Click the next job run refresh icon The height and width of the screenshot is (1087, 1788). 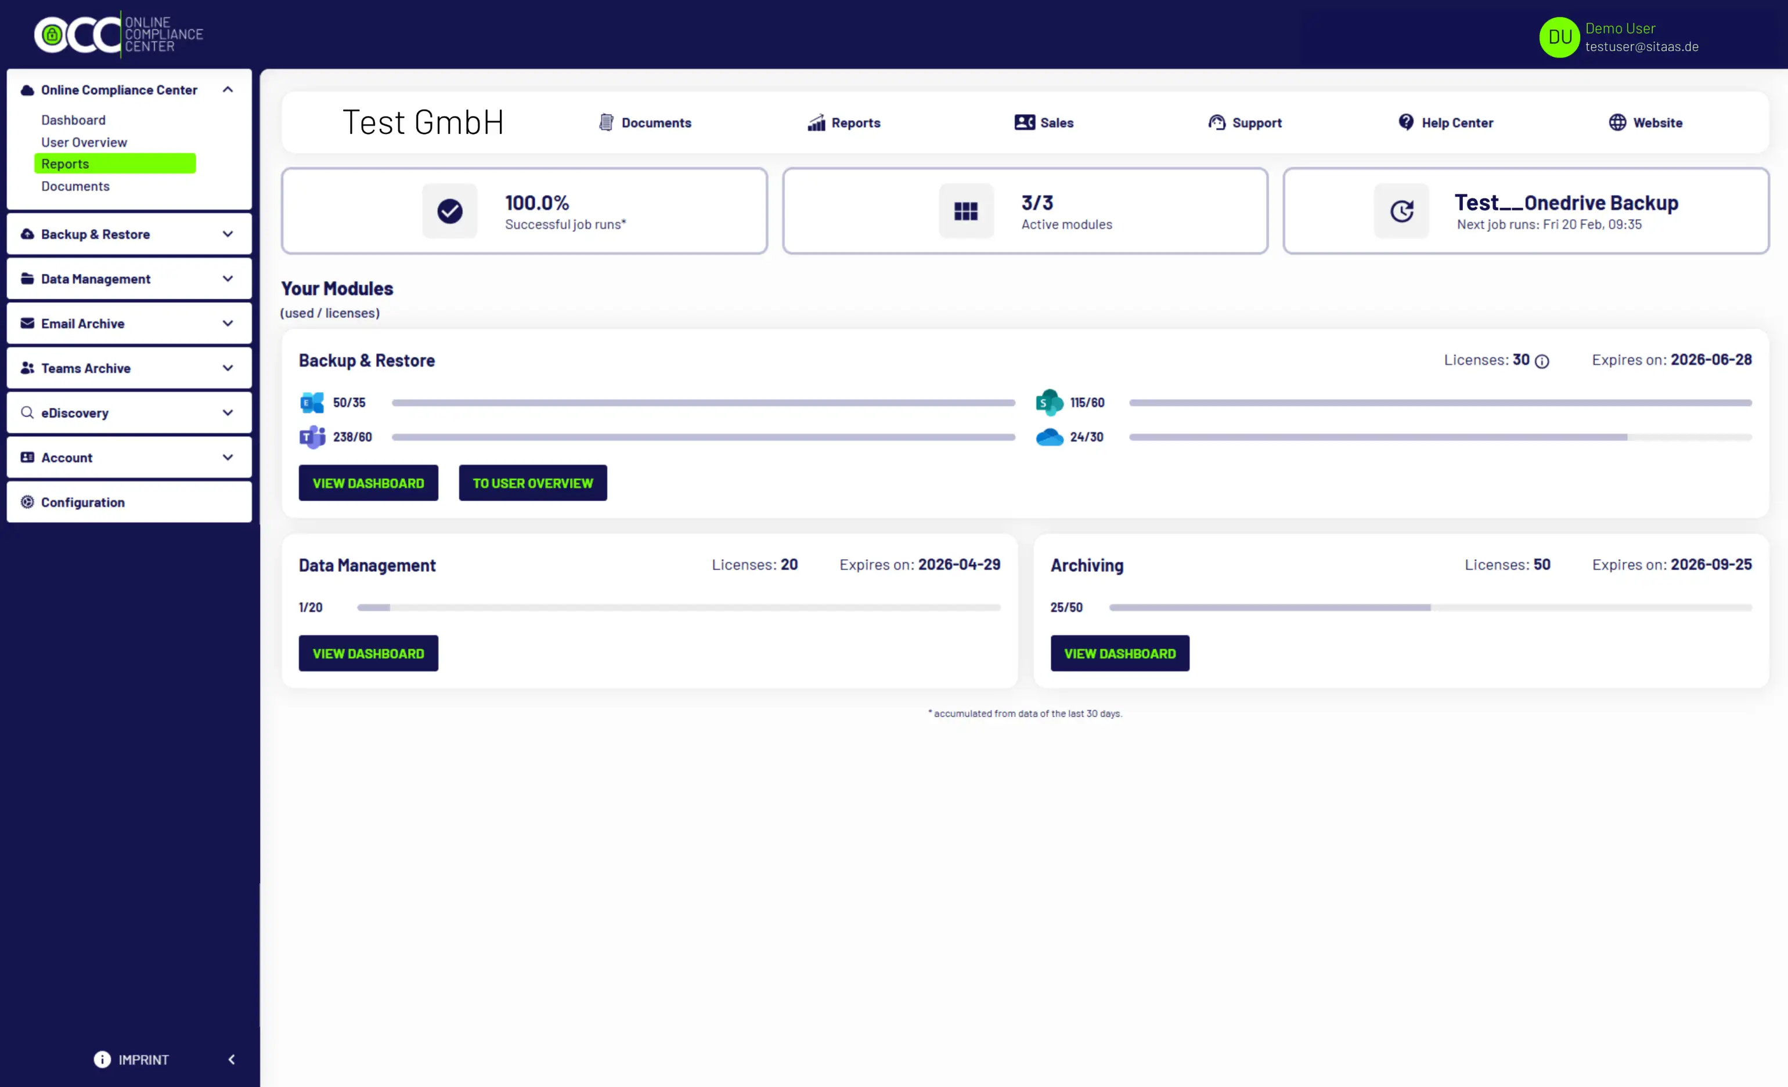pos(1401,211)
